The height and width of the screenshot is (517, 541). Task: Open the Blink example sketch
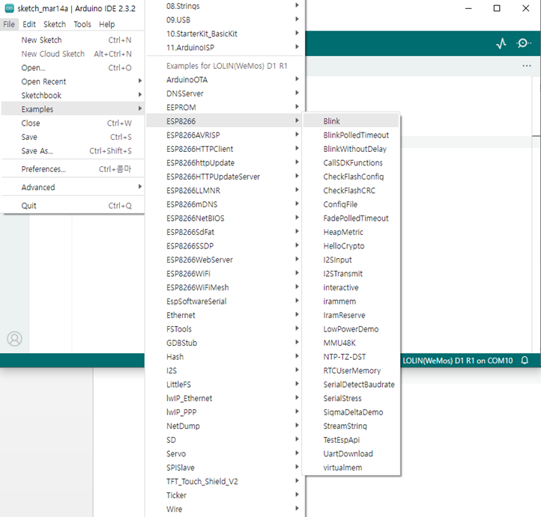click(x=351, y=121)
